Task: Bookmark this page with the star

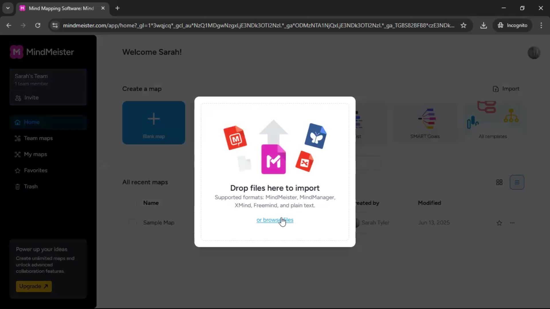Action: (x=463, y=25)
